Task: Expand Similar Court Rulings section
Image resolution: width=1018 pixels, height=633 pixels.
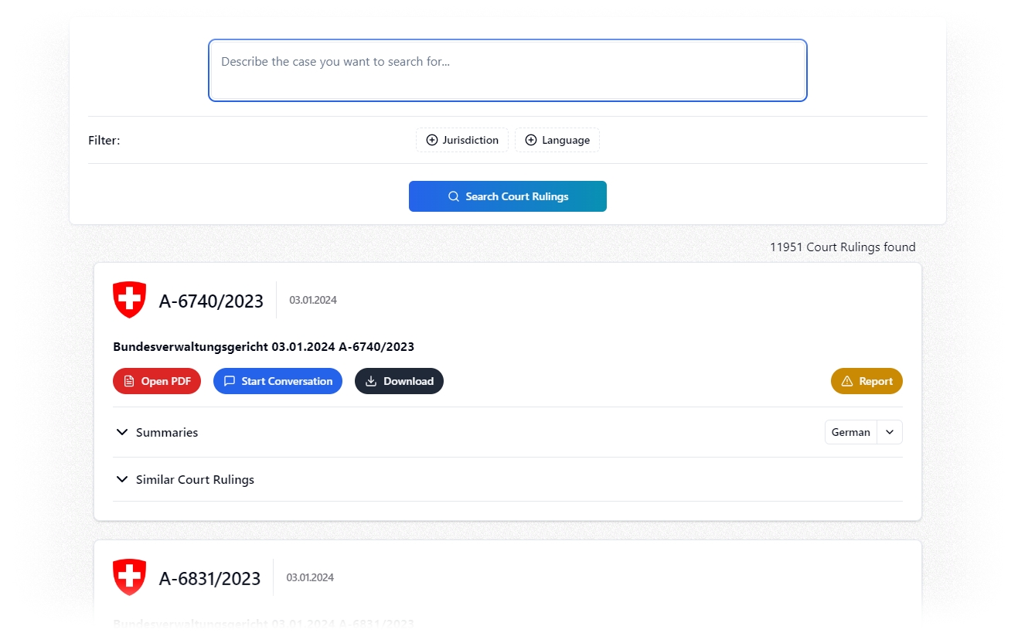Action: [508, 479]
